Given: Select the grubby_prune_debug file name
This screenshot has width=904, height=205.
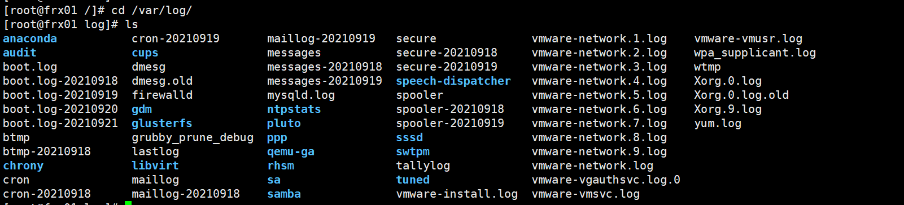Looking at the screenshot, I should click(x=193, y=137).
